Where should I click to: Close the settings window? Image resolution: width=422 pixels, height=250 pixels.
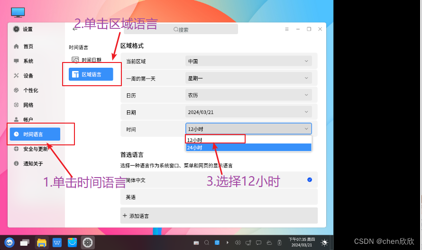pyautogui.click(x=320, y=29)
